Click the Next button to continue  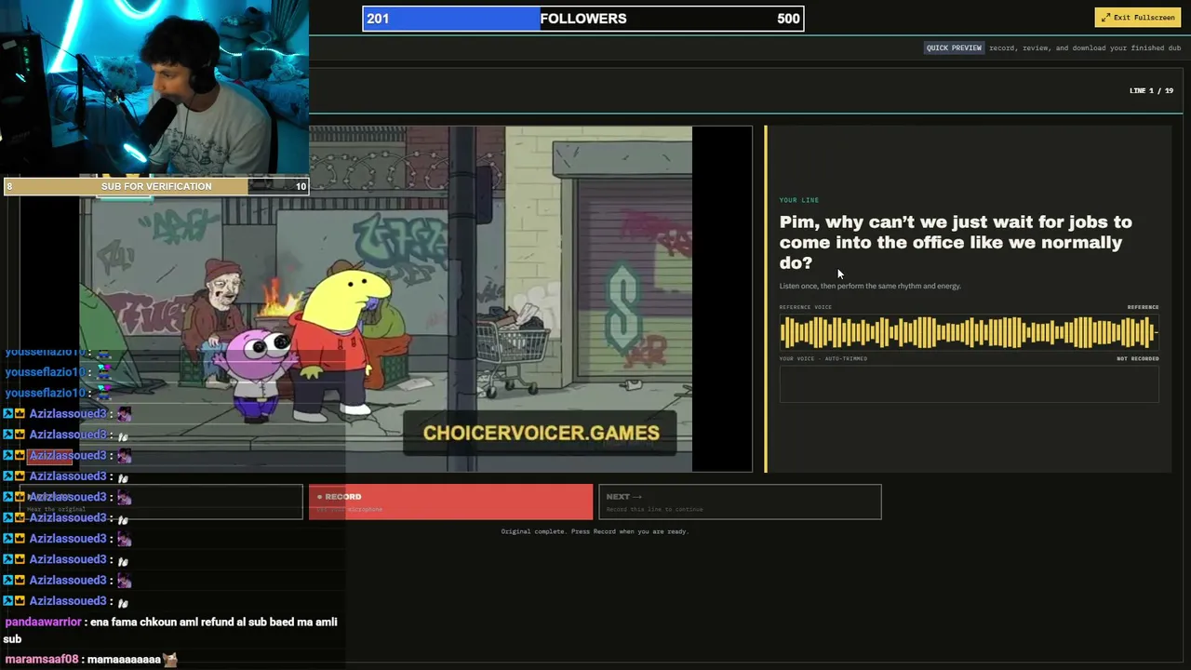[740, 502]
